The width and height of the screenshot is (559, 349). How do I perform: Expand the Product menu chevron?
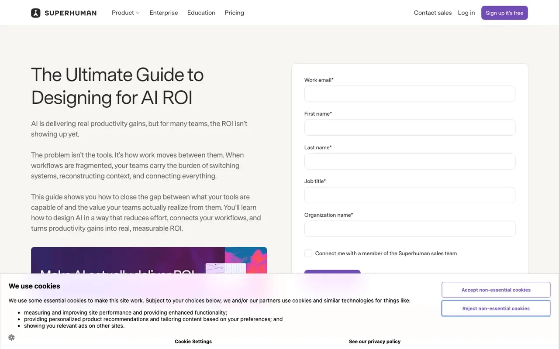coord(138,13)
